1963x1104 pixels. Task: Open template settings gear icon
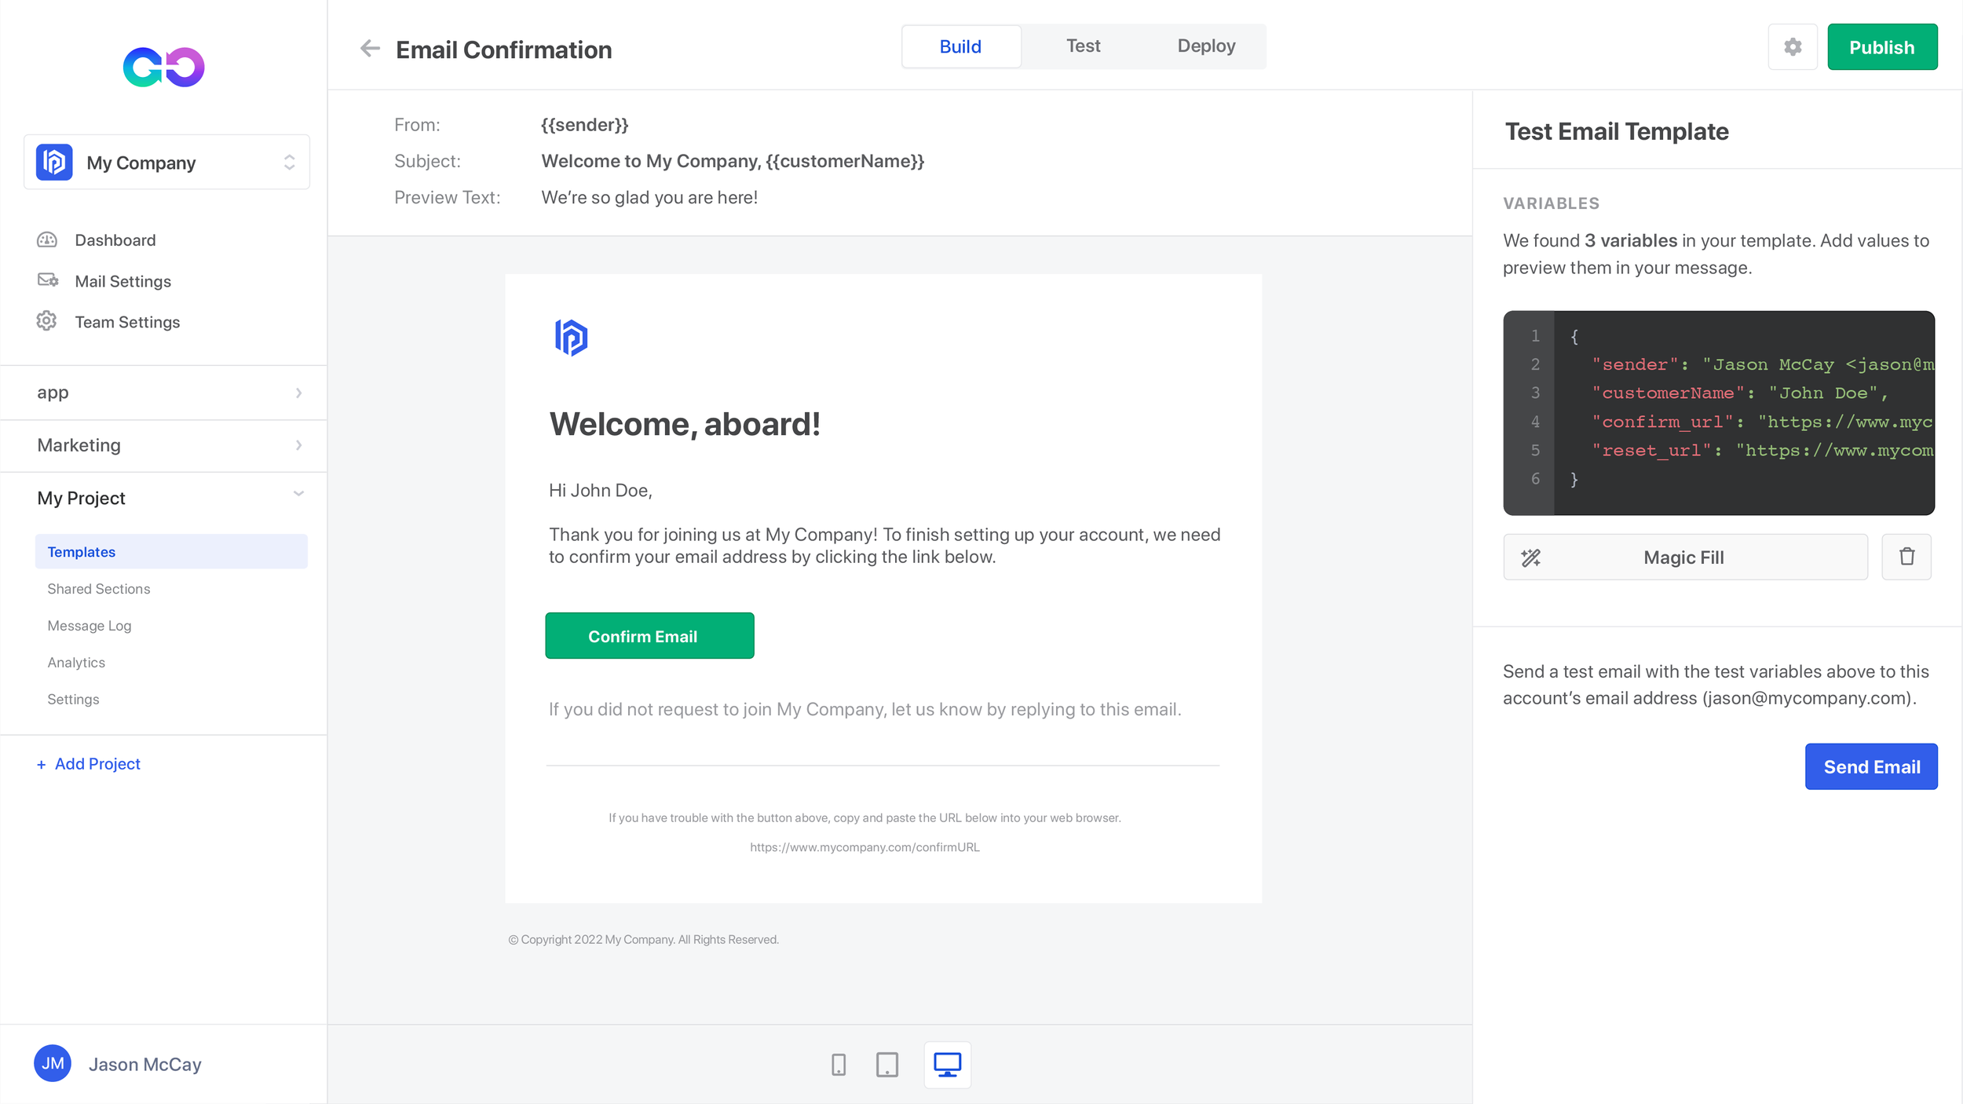(x=1792, y=47)
